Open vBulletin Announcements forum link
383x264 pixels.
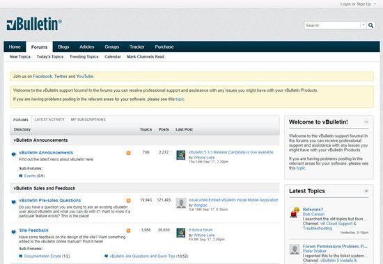[x=46, y=153]
